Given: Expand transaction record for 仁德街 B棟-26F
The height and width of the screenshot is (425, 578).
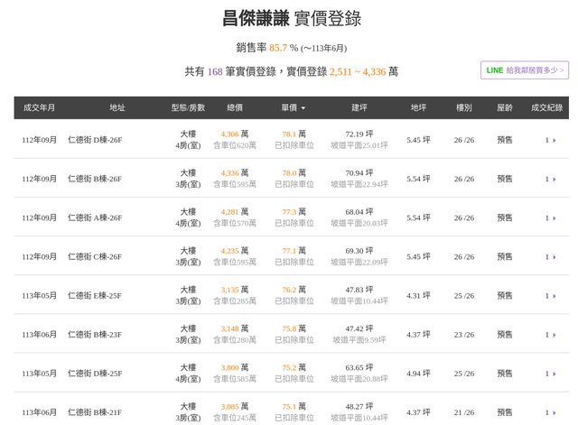Looking at the screenshot, I should 550,179.
